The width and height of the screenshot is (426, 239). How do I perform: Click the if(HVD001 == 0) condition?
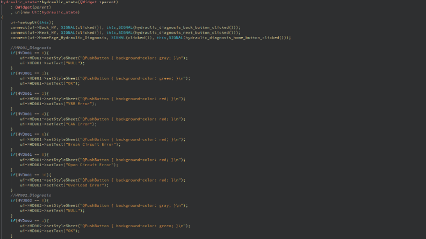pos(30,53)
